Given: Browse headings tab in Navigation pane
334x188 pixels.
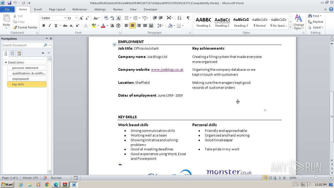Looking at the screenshot, I should [5, 53].
